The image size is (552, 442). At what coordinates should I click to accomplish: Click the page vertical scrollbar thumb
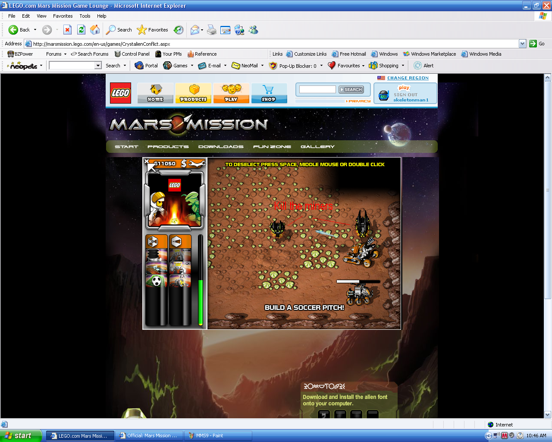pyautogui.click(x=548, y=190)
